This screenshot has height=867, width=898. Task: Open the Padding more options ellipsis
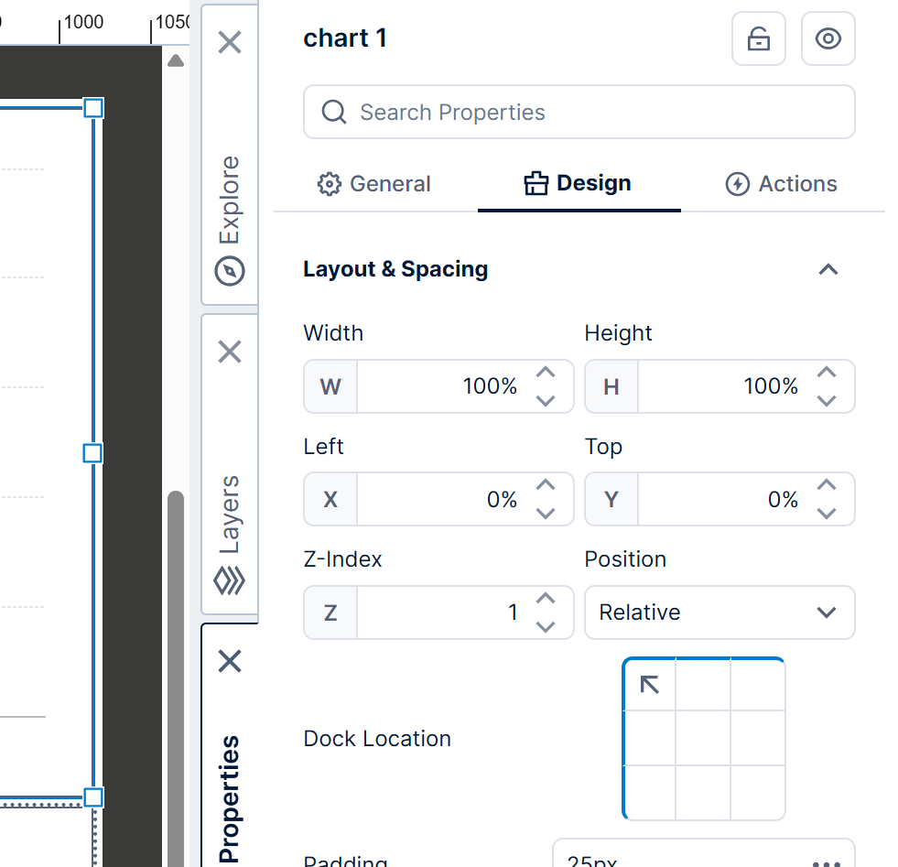[826, 862]
